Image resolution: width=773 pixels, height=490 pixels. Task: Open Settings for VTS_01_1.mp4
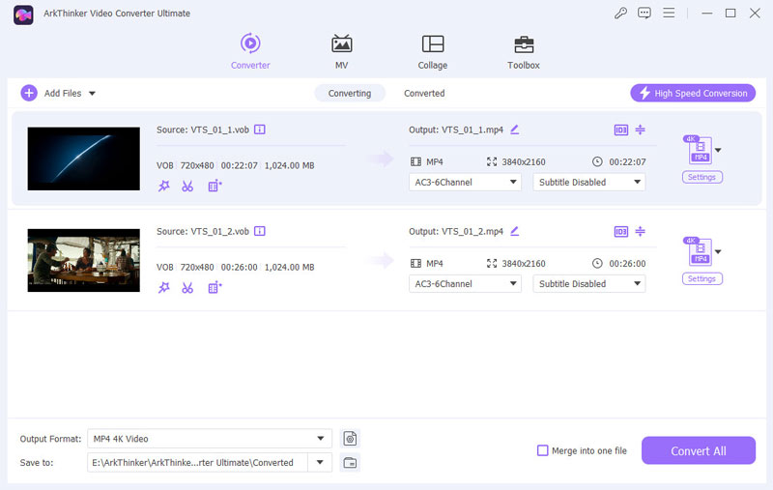[x=702, y=177]
